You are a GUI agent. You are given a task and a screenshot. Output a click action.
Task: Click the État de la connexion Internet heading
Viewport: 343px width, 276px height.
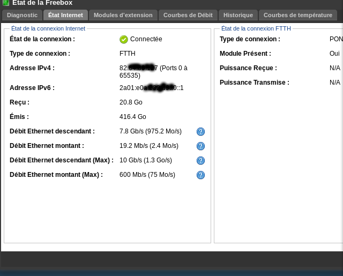pos(48,28)
